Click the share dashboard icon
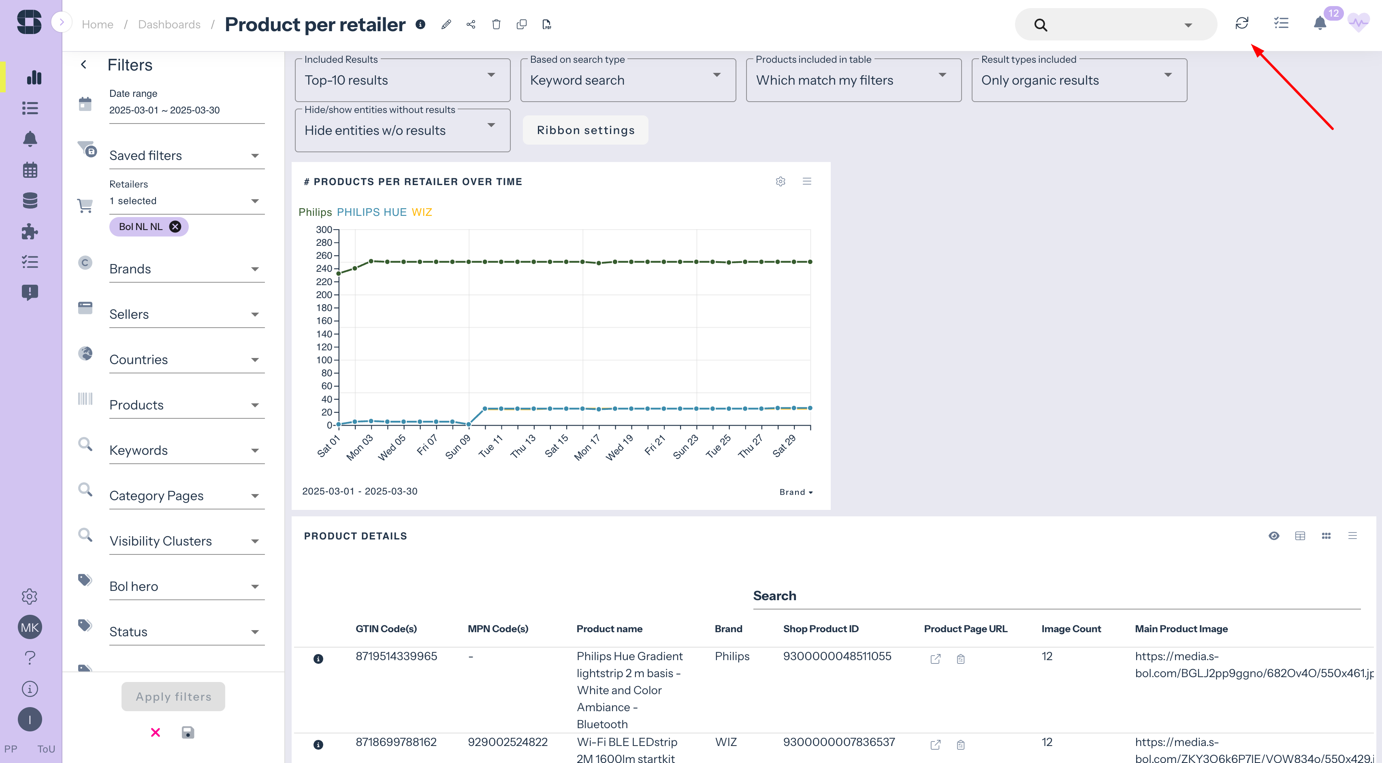The height and width of the screenshot is (763, 1382). (471, 24)
